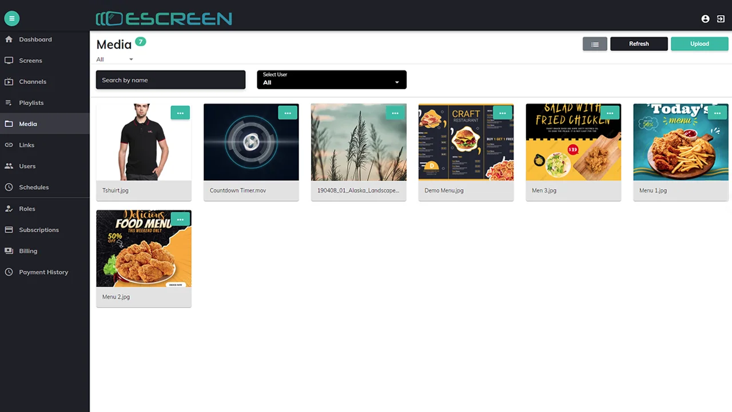This screenshot has width=732, height=412.
Task: Open options menu for Countdown Timer.mov
Action: [288, 113]
